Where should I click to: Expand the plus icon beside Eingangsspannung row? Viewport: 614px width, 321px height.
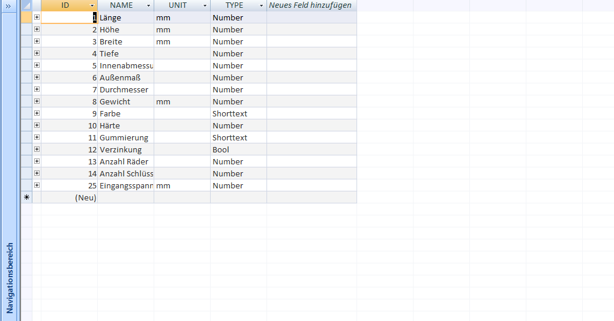37,185
